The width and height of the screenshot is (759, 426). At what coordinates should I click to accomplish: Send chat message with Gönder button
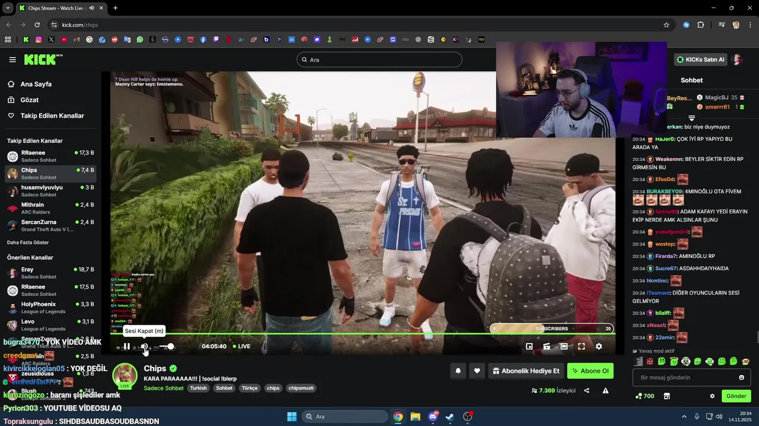(736, 396)
